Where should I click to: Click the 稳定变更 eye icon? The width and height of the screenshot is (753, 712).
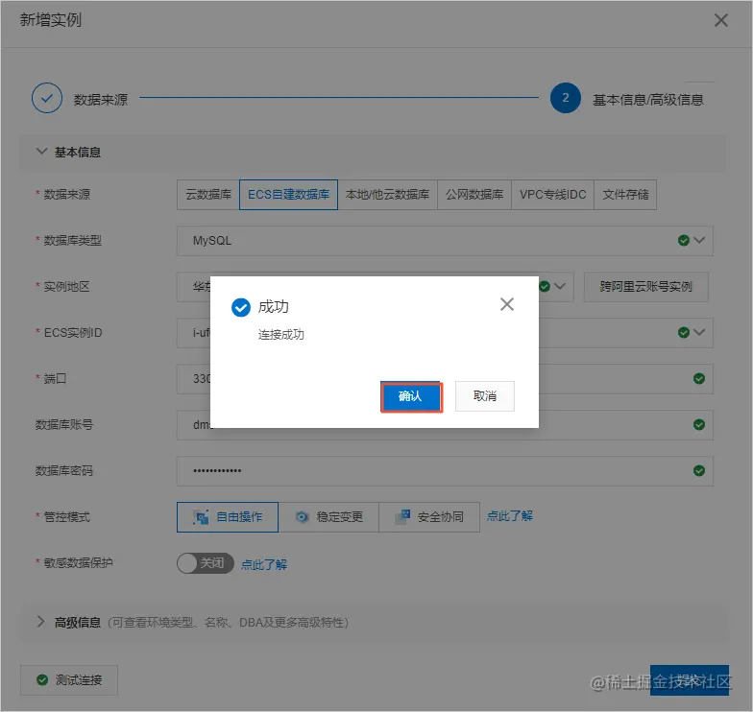click(302, 516)
